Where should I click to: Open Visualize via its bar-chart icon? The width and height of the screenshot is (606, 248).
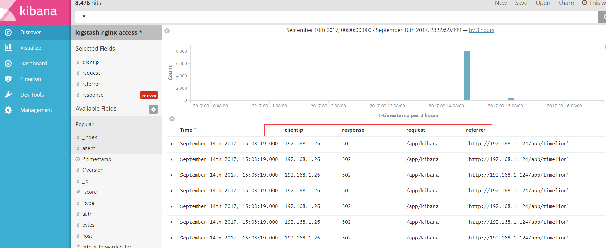coord(8,48)
